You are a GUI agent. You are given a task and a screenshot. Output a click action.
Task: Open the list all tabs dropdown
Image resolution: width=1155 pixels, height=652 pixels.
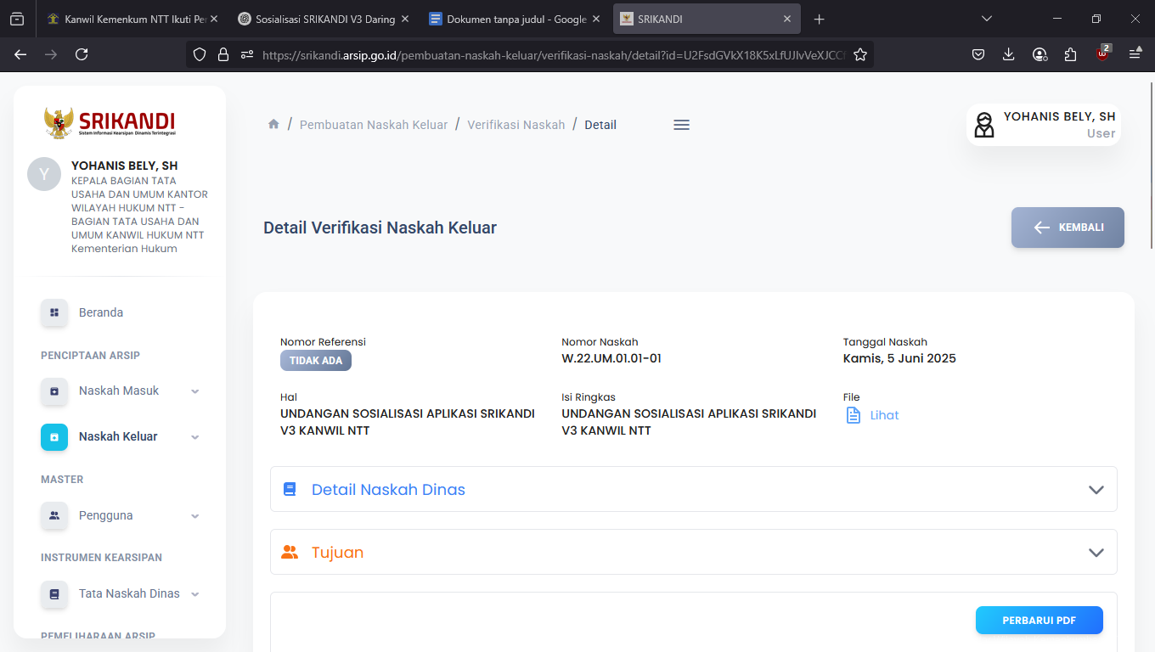click(986, 19)
